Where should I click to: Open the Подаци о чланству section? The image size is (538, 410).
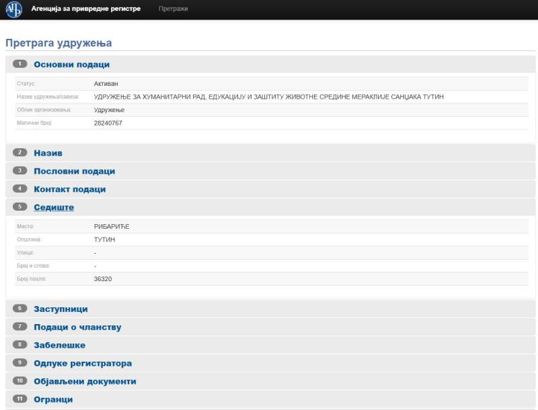pyautogui.click(x=77, y=327)
